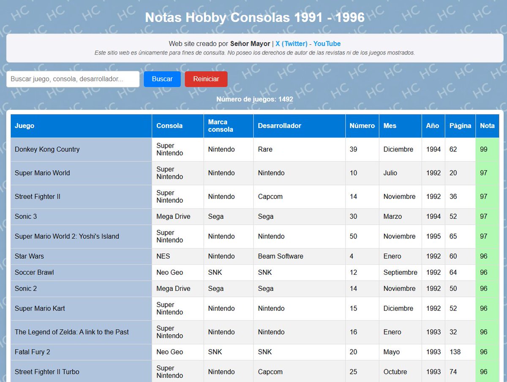Click the Septiembre month cell
The height and width of the screenshot is (382, 507).
401,272
